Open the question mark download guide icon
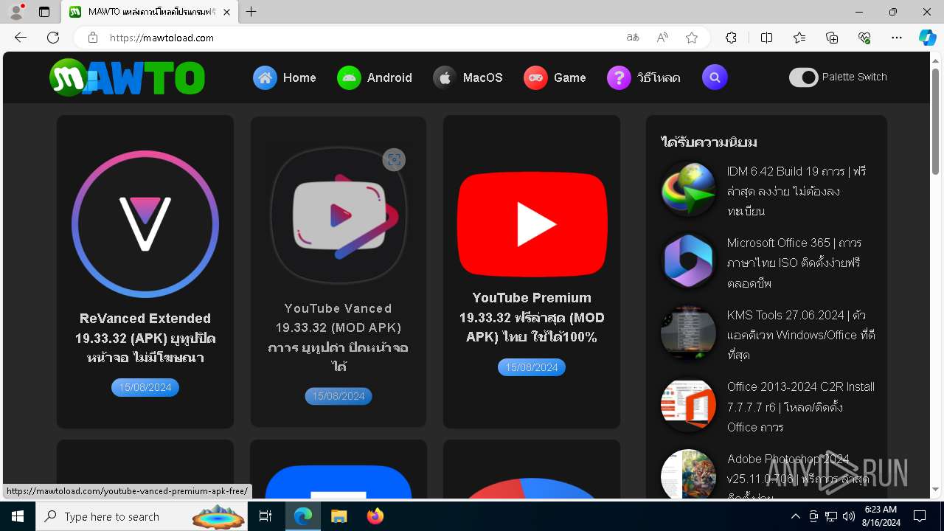This screenshot has width=944, height=531. (x=619, y=77)
